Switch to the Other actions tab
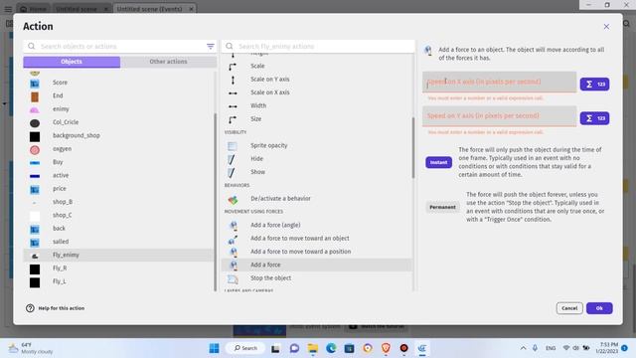636x358 pixels. tap(168, 62)
